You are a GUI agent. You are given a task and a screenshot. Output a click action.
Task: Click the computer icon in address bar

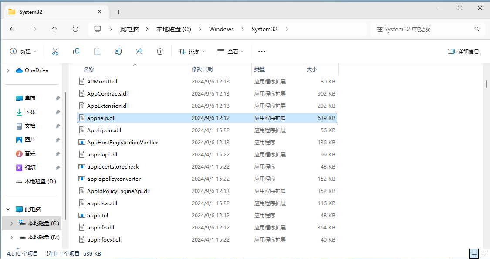(98, 29)
